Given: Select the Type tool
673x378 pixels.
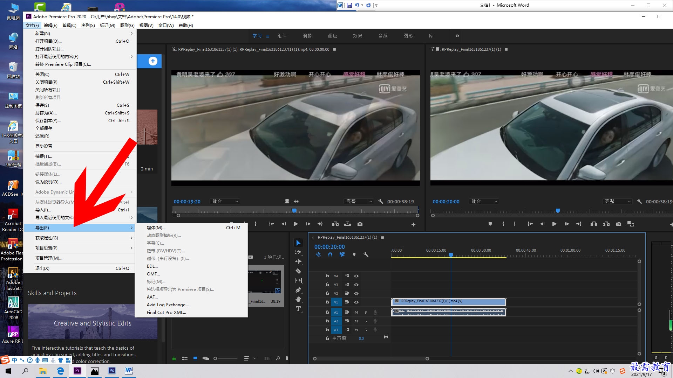Looking at the screenshot, I should click(298, 309).
